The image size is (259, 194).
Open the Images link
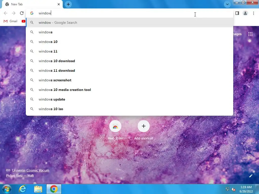(x=237, y=34)
